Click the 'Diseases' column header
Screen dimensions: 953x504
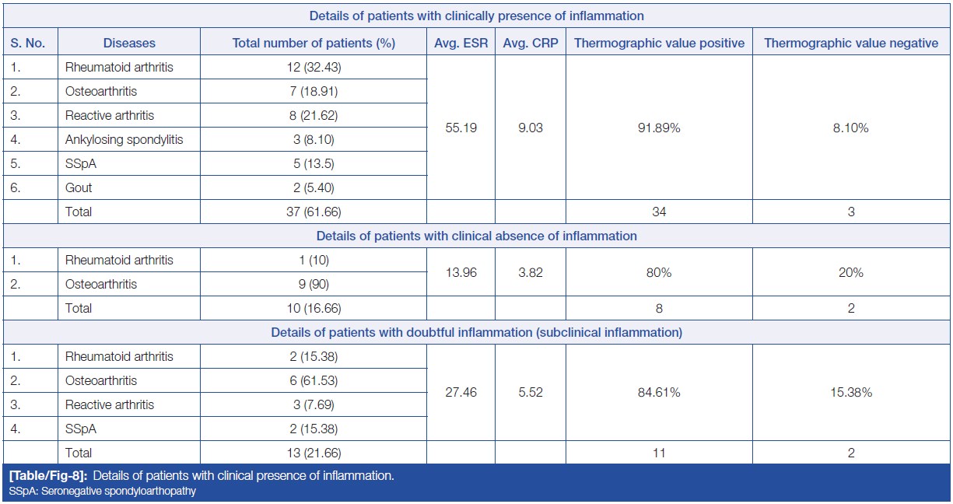coord(129,44)
